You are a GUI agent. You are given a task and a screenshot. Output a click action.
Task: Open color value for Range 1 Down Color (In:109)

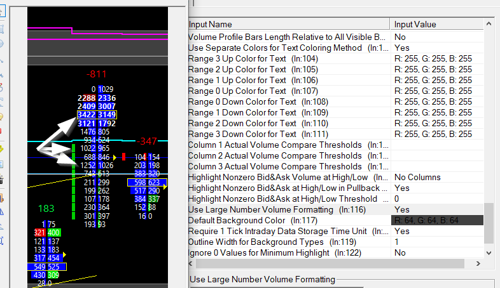pos(437,112)
